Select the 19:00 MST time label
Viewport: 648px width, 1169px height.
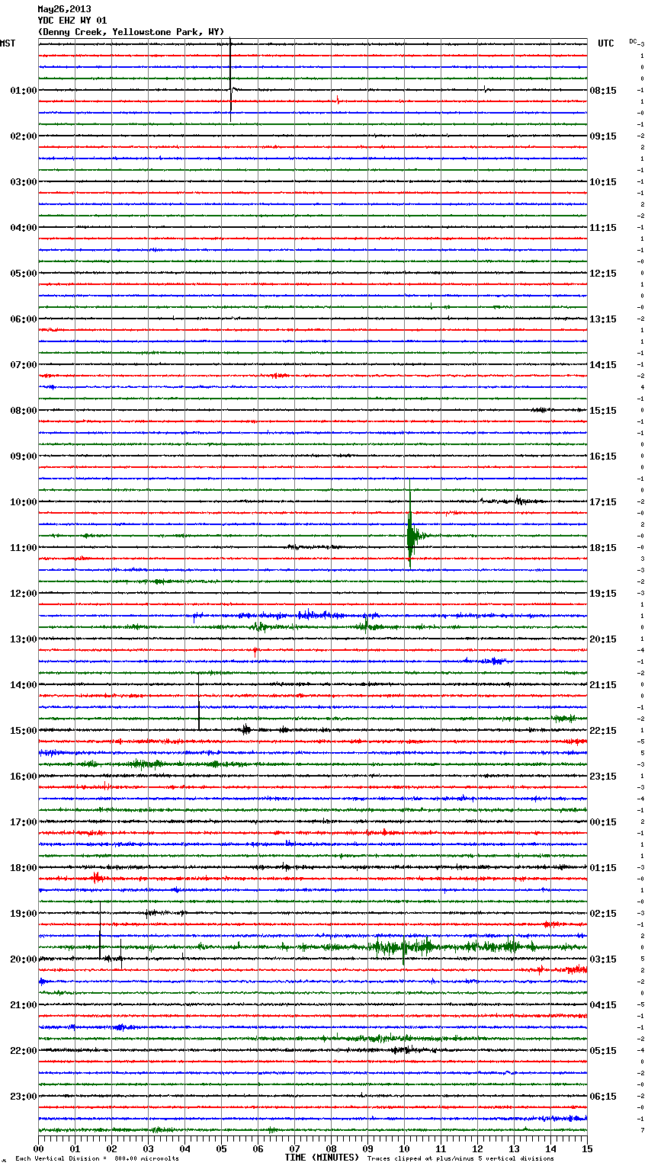click(23, 914)
